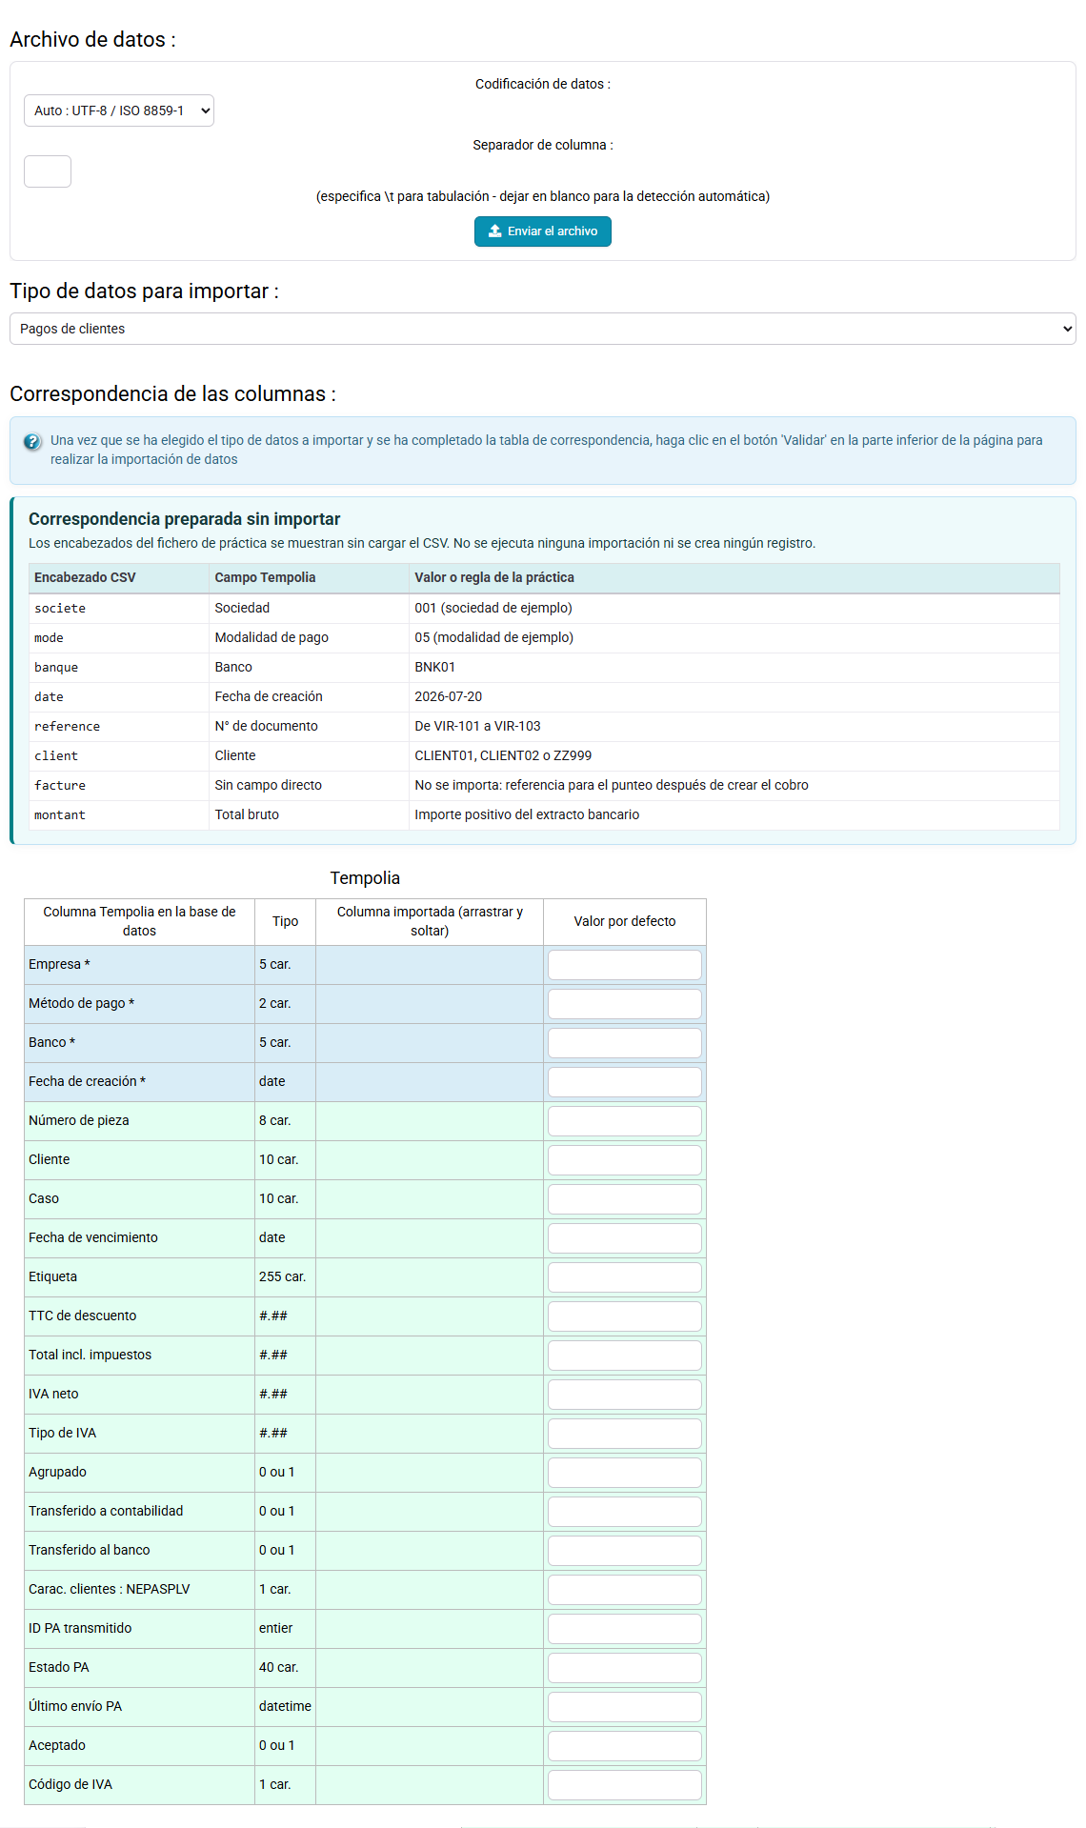This screenshot has height=1828, width=1086.
Task: Click the '2026-07-20' value cell
Action: (x=734, y=696)
